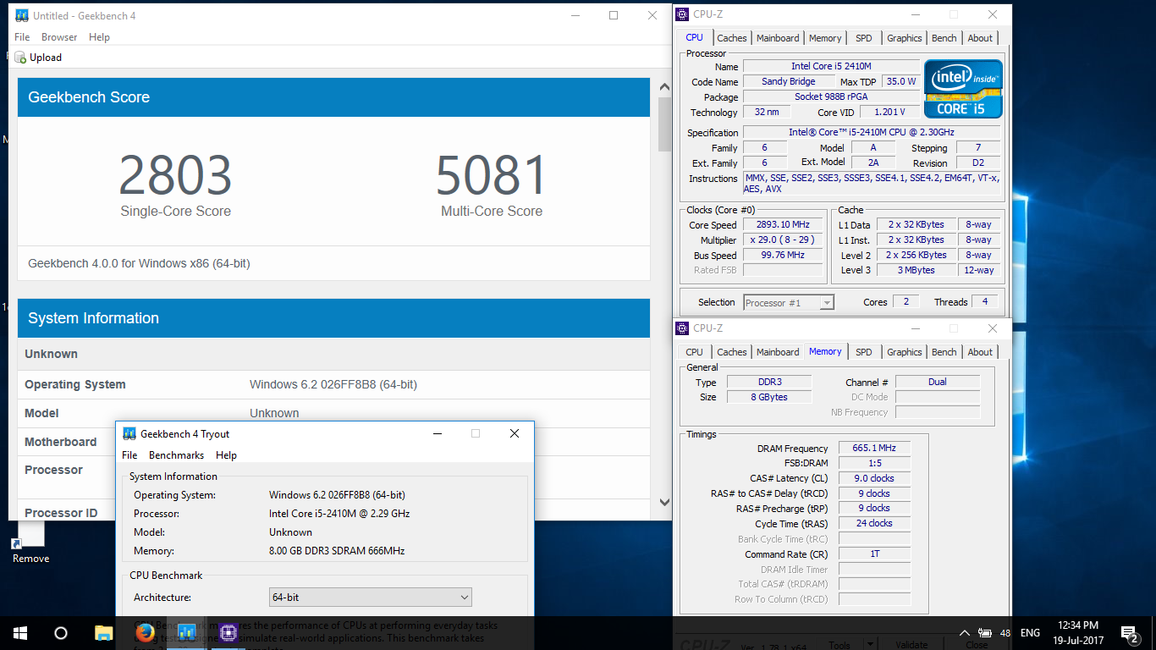Click the Level 3 '3 MBytes' cache value
The width and height of the screenshot is (1156, 650).
tap(917, 270)
